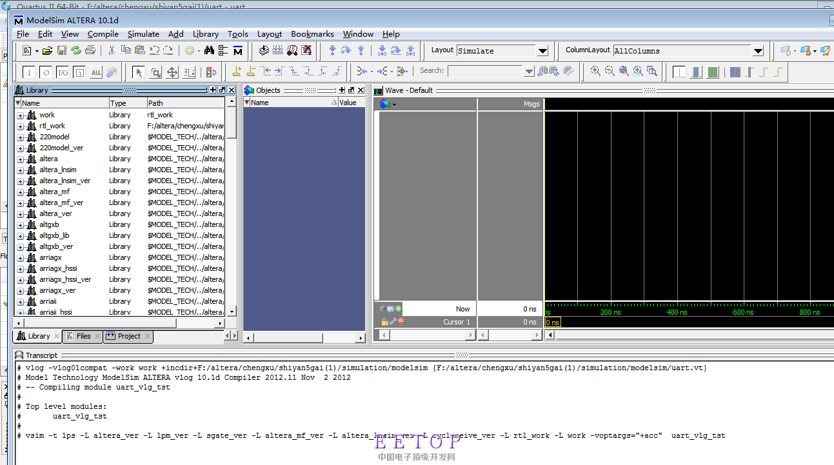Click inside the Search input field
Screen dimensions: 834x465
point(485,71)
